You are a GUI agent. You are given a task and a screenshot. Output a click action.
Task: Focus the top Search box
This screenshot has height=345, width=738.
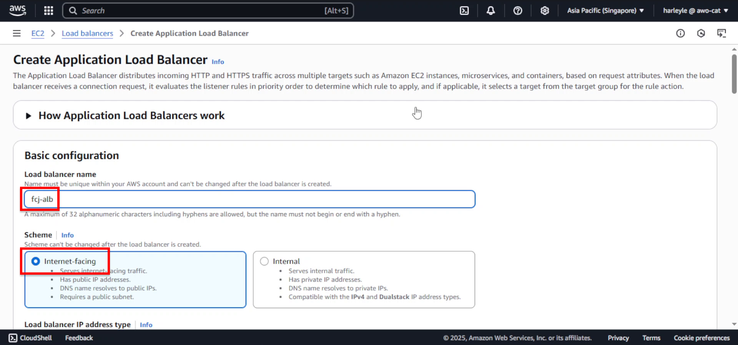tap(208, 11)
